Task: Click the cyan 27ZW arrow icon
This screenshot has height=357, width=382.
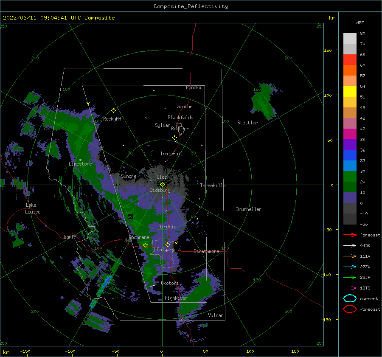Action: (350, 267)
